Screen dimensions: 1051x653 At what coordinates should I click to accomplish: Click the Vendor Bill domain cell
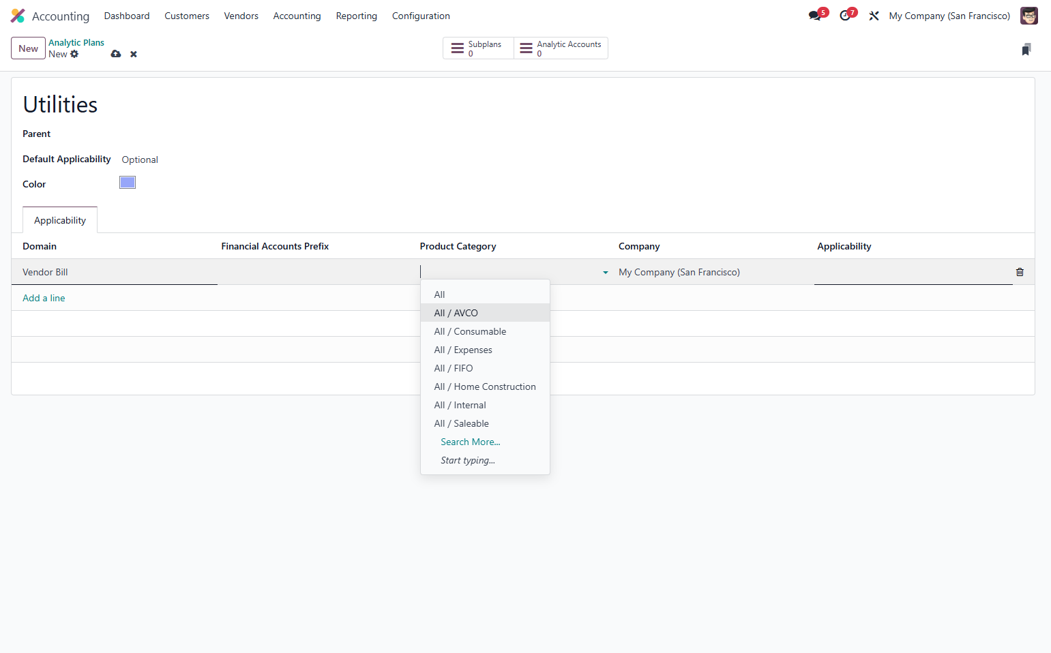pos(115,272)
